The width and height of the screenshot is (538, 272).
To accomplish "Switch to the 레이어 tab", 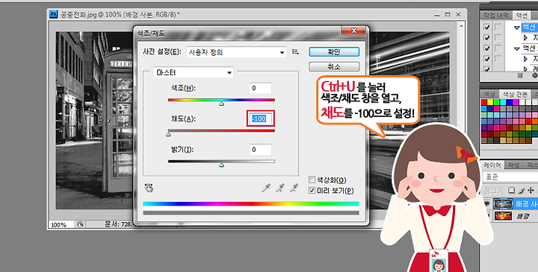I will pos(492,165).
